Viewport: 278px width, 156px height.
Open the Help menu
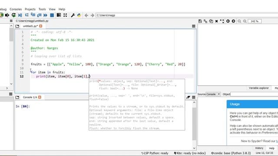click(62, 9)
